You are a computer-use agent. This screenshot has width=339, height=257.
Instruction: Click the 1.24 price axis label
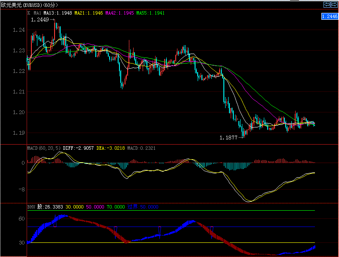[x=19, y=30]
